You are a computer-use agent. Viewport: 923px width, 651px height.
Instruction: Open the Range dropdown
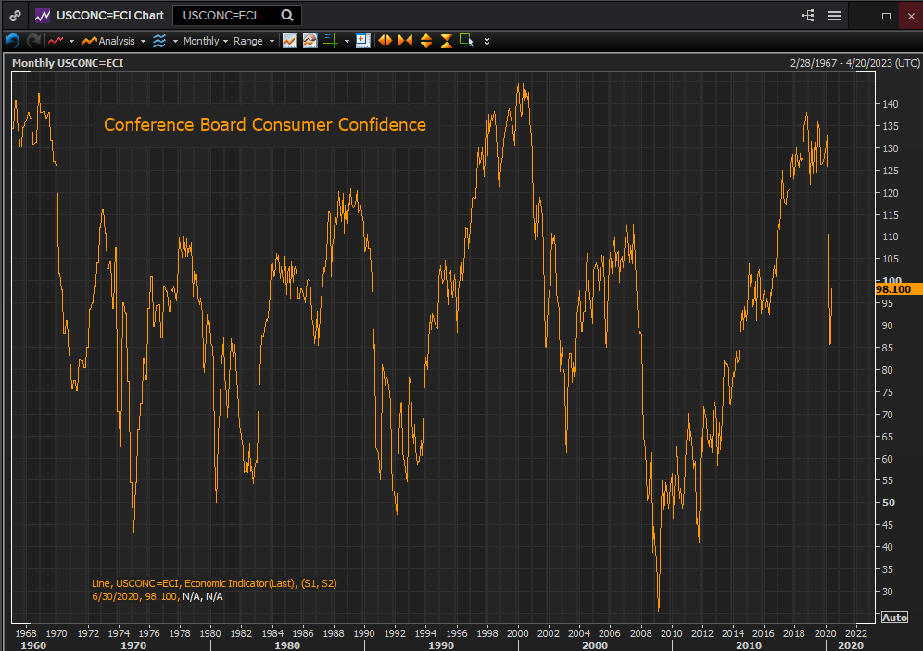(254, 41)
